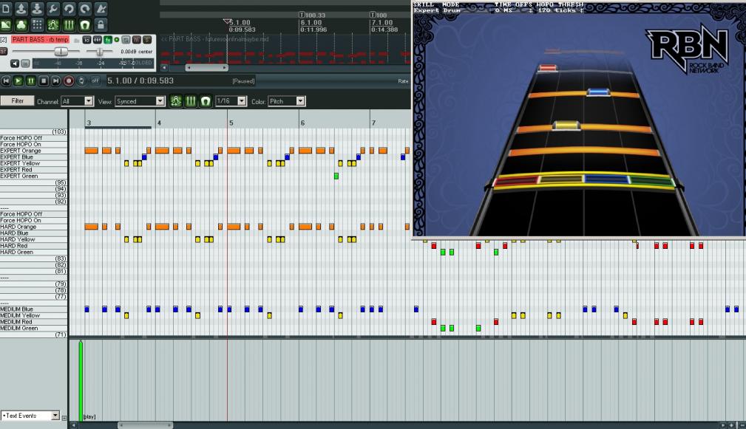Adjust the track pan slider
746x429 pixels.
coord(99,51)
